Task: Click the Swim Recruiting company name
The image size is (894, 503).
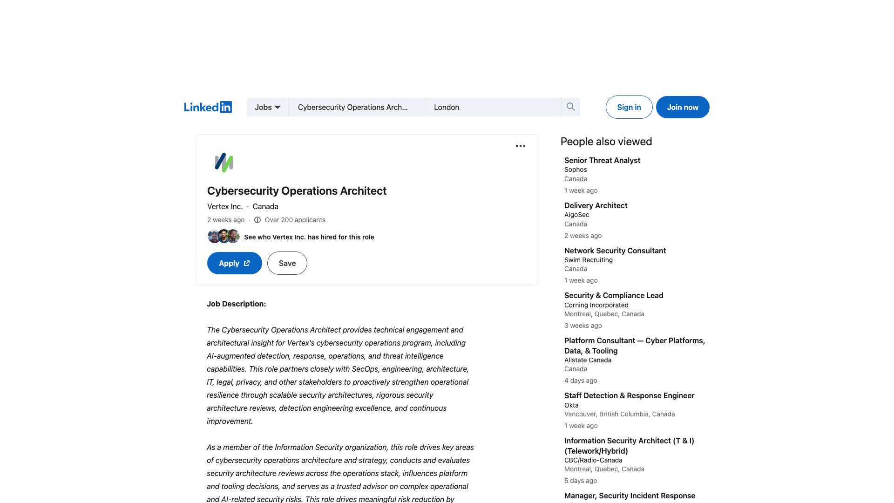Action: pos(589,260)
